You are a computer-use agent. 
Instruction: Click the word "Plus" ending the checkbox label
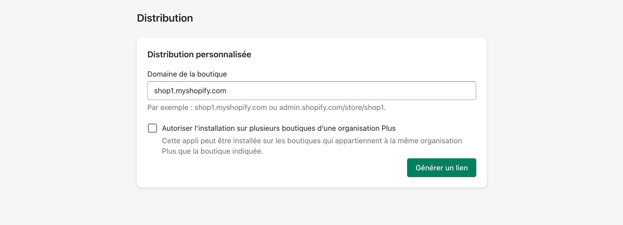(388, 128)
